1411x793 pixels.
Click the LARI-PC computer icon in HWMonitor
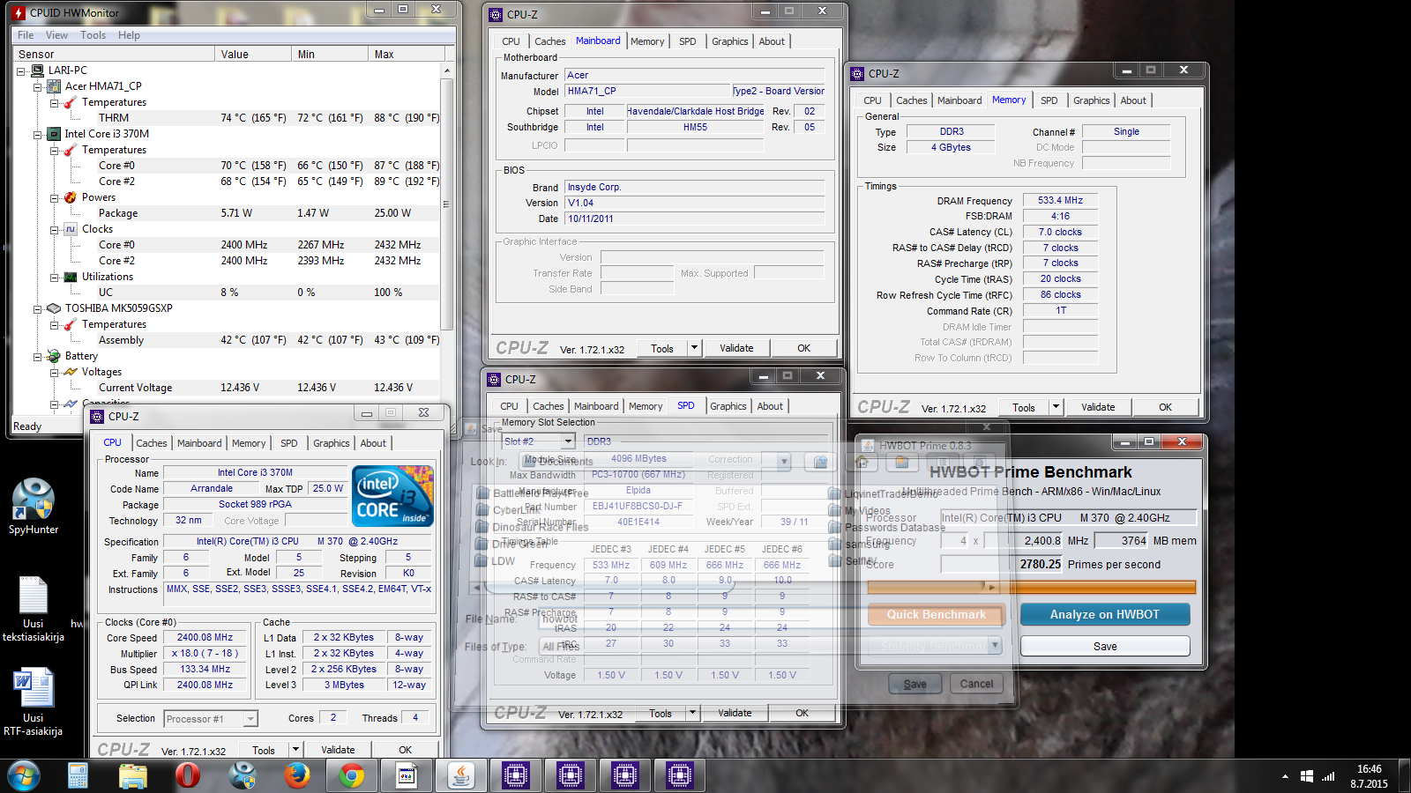point(38,70)
